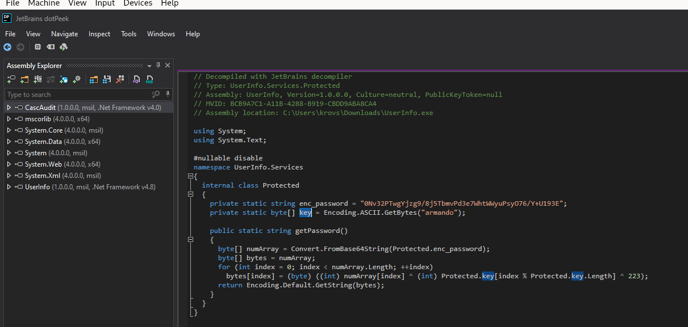Screen dimensions: 688x327
Task: Open the Tools menu
Action: tap(129, 33)
